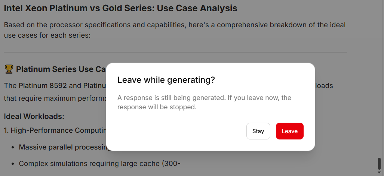384x176 pixels.
Task: Click the intro paragraph about processor specifications
Action: 175,30
